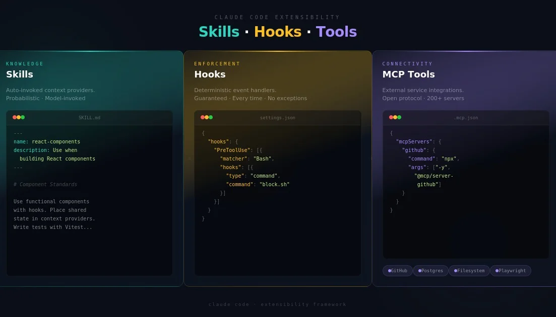Click yellow dot in settings.json window

point(207,117)
